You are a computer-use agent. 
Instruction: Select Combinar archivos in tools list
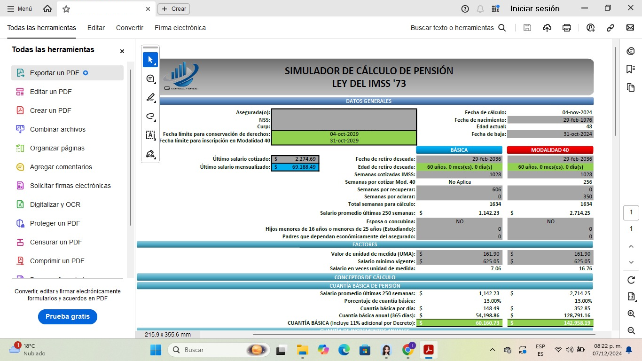[57, 129]
